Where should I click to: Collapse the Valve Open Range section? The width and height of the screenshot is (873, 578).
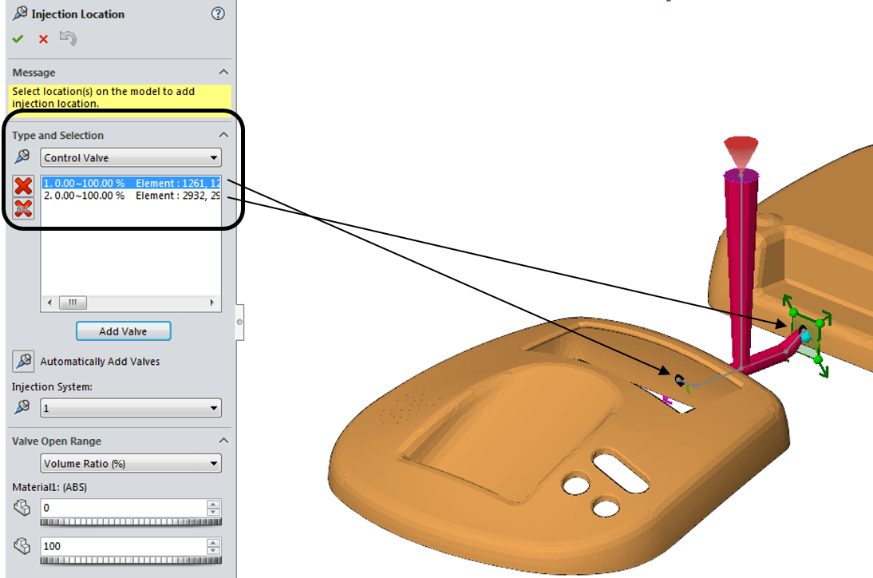click(223, 441)
